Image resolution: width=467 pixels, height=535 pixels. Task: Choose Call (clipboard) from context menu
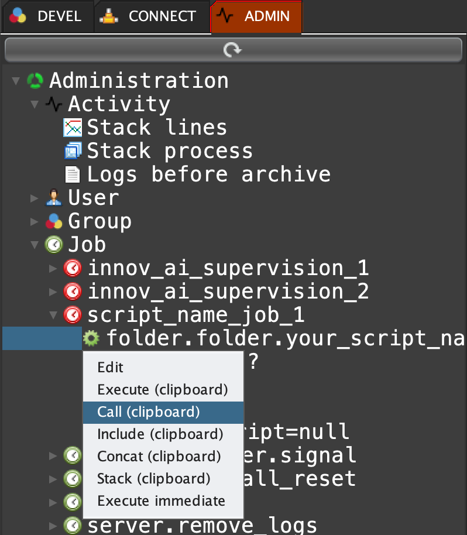tap(149, 412)
